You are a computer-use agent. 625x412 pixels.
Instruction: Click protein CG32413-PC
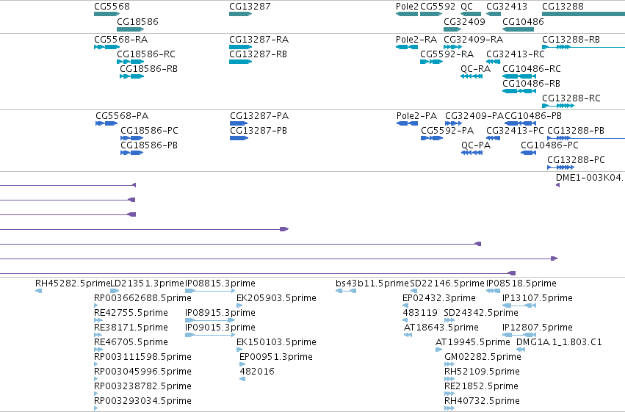(515, 131)
